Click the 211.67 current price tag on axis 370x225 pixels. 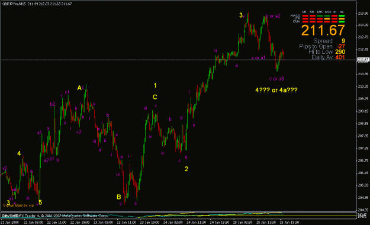[363, 60]
